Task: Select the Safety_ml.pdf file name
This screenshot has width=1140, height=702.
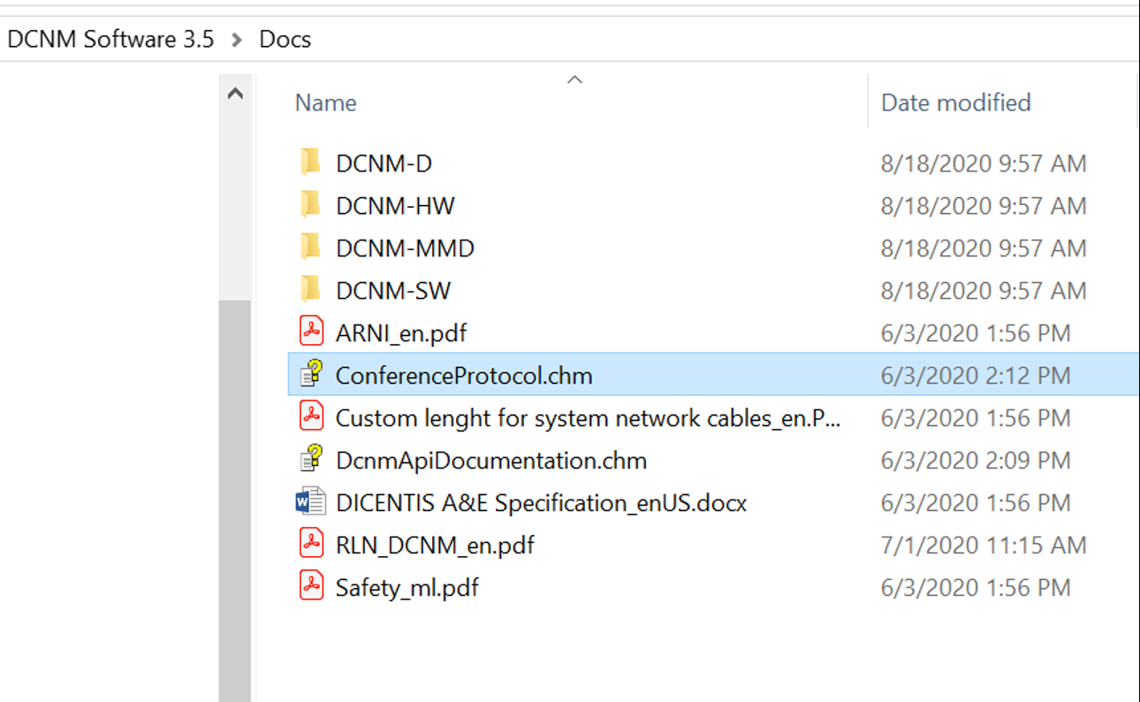Action: pyautogui.click(x=407, y=587)
